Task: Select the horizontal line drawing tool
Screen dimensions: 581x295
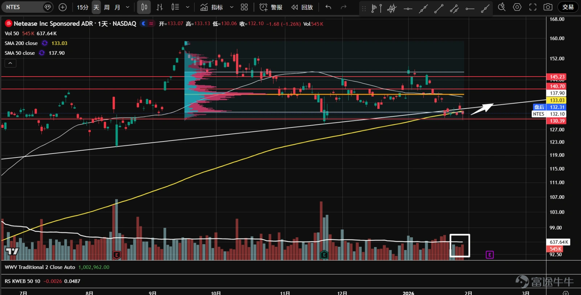Action: (x=408, y=8)
